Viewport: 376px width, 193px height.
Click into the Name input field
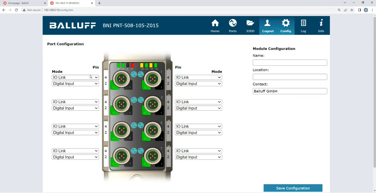point(290,63)
